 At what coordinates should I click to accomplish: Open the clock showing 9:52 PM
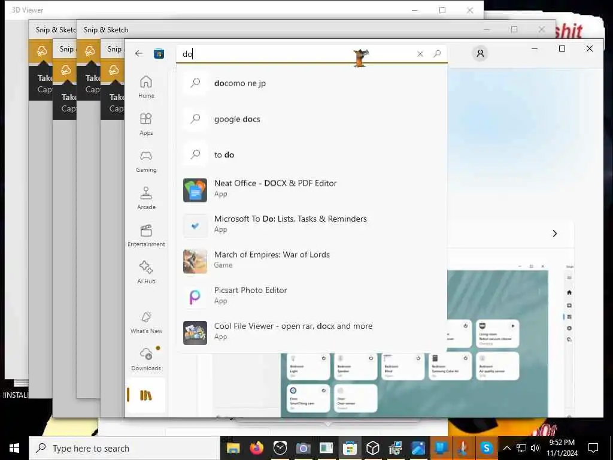pyautogui.click(x=562, y=448)
